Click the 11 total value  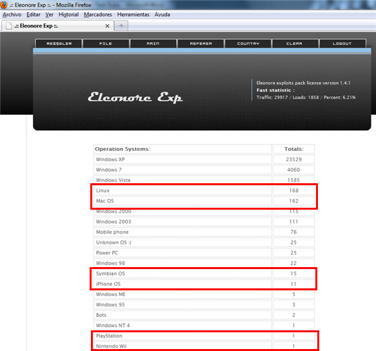[293, 284]
